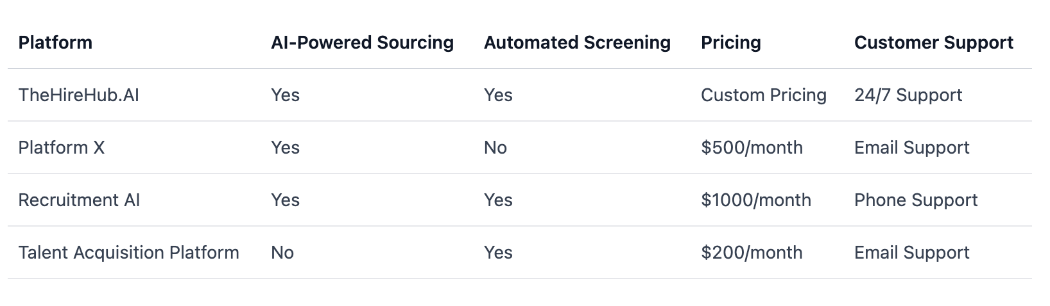This screenshot has width=1050, height=306.
Task: Click TheHireHub.AI's AI-Powered Sourcing "Yes" value
Action: coord(285,95)
